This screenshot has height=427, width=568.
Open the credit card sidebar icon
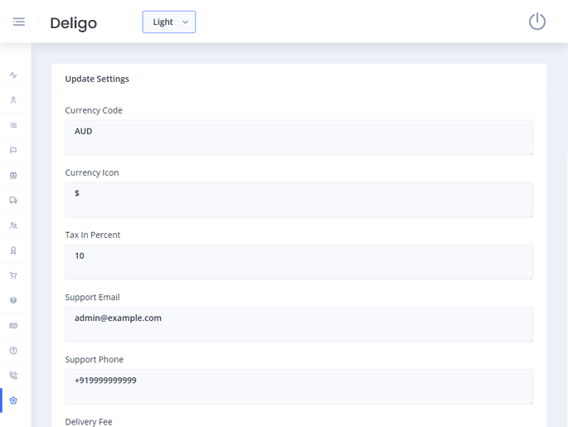click(x=13, y=325)
